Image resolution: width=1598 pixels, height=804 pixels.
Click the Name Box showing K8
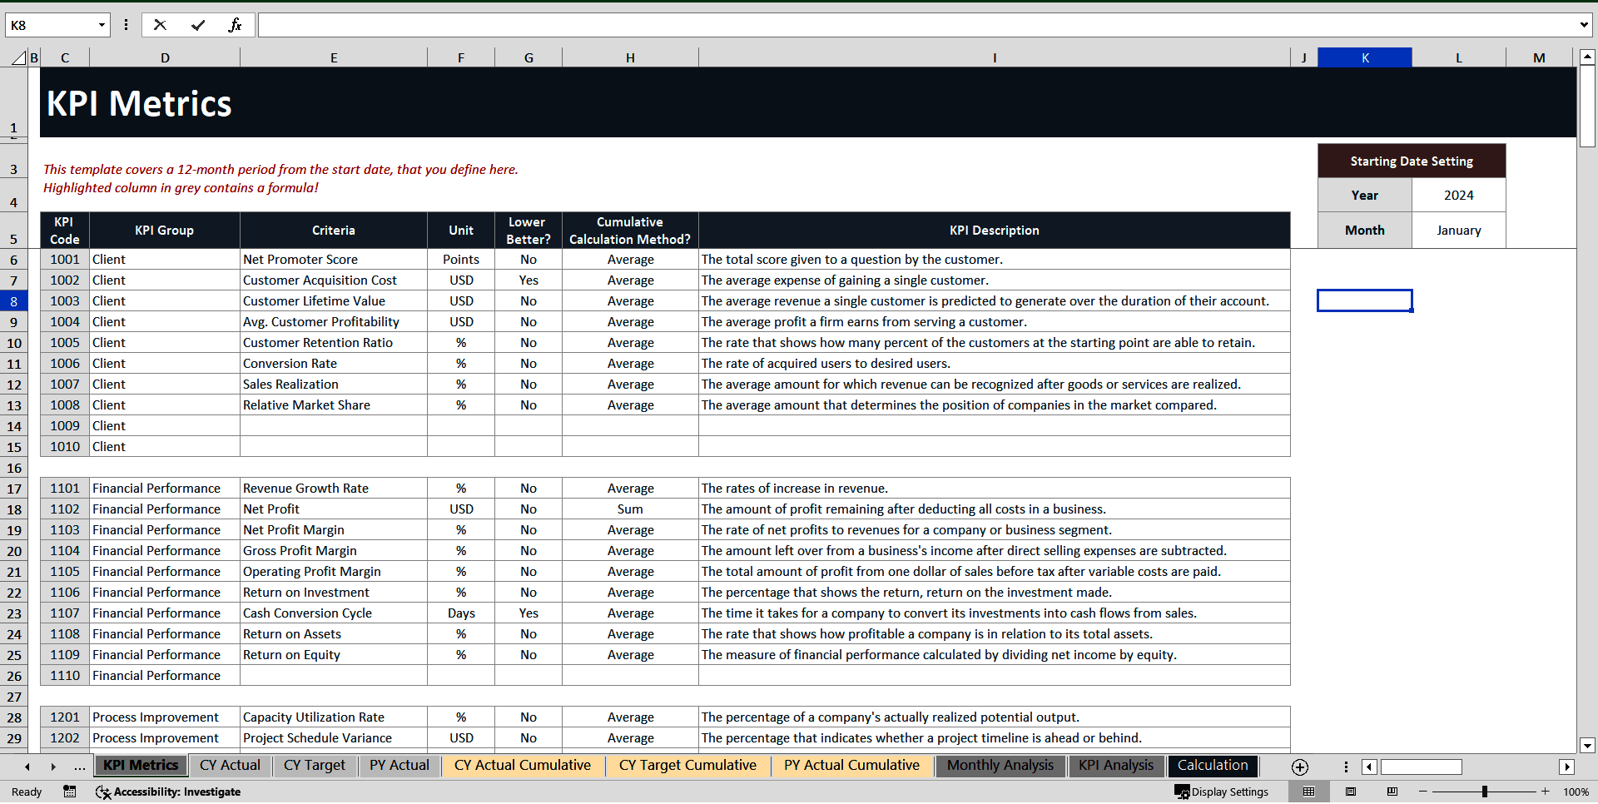[x=50, y=25]
